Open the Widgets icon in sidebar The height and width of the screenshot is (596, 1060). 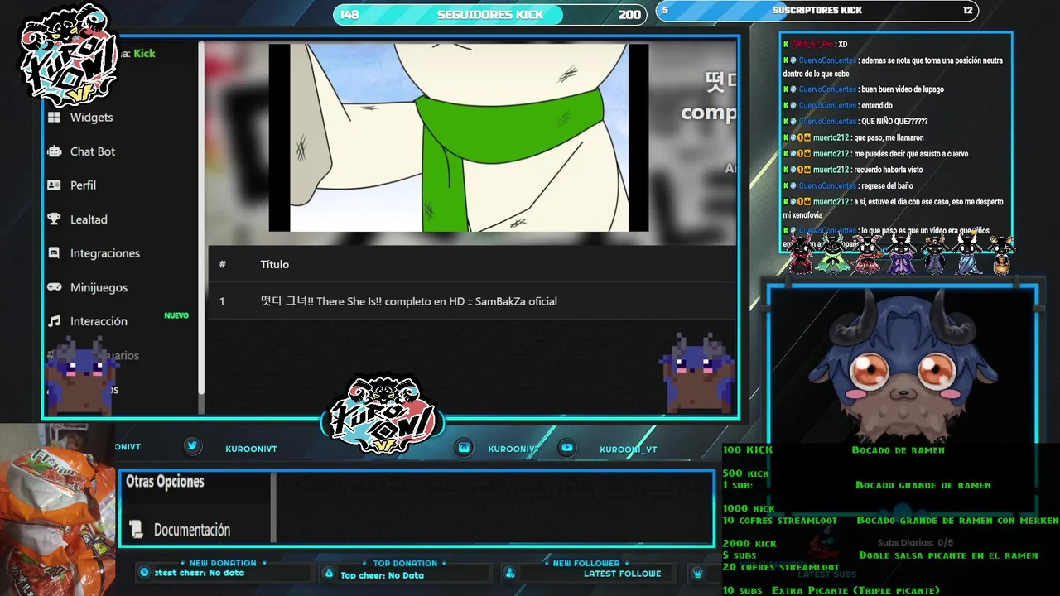[x=54, y=118]
